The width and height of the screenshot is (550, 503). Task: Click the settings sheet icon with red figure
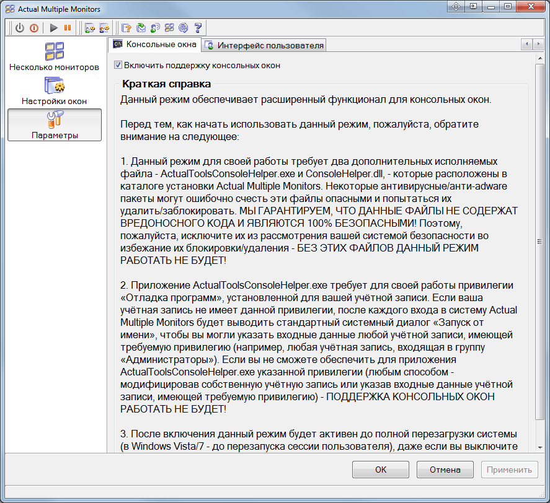click(104, 28)
